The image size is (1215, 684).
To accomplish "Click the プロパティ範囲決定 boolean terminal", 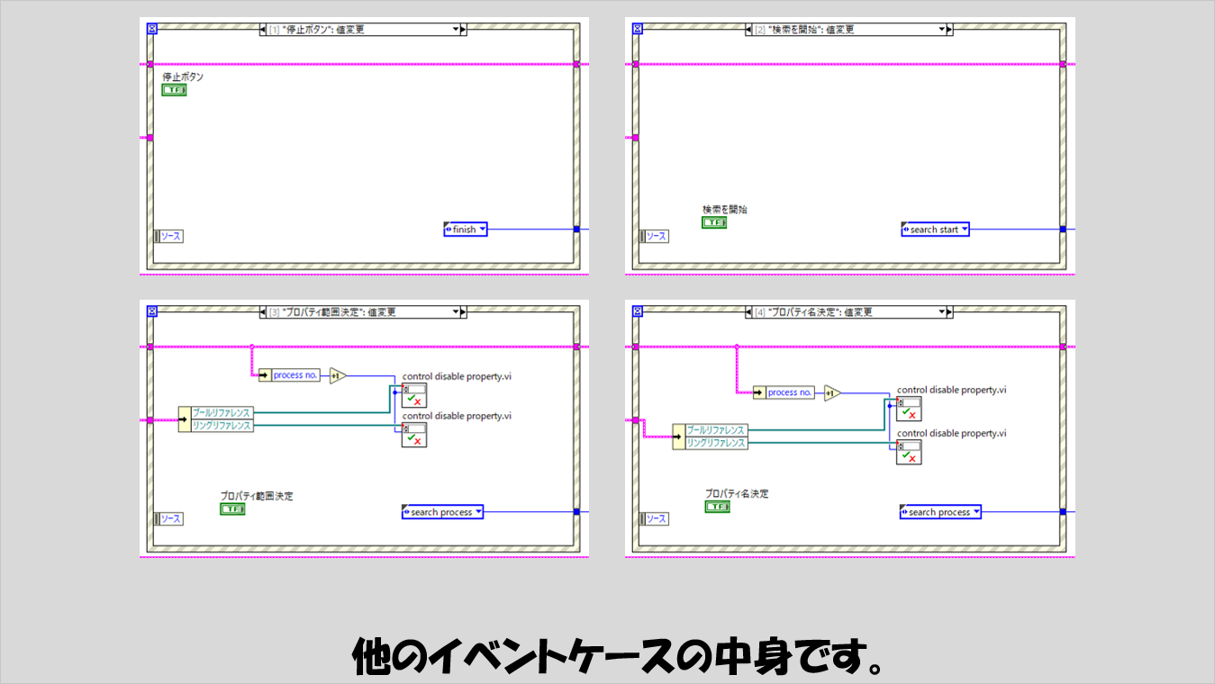I will [232, 508].
